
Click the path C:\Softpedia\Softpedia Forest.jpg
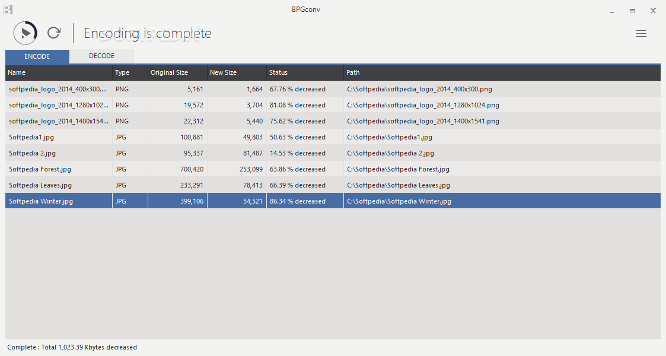398,169
